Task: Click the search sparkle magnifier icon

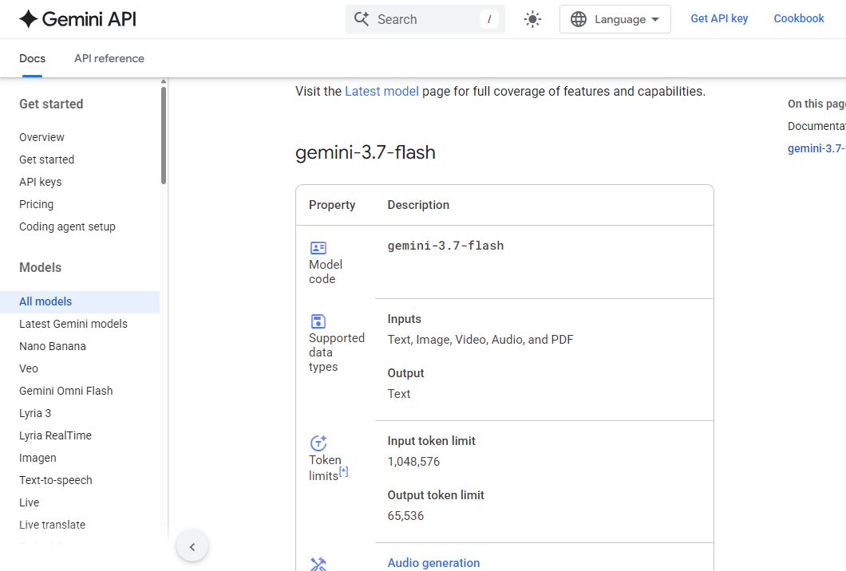Action: [362, 19]
